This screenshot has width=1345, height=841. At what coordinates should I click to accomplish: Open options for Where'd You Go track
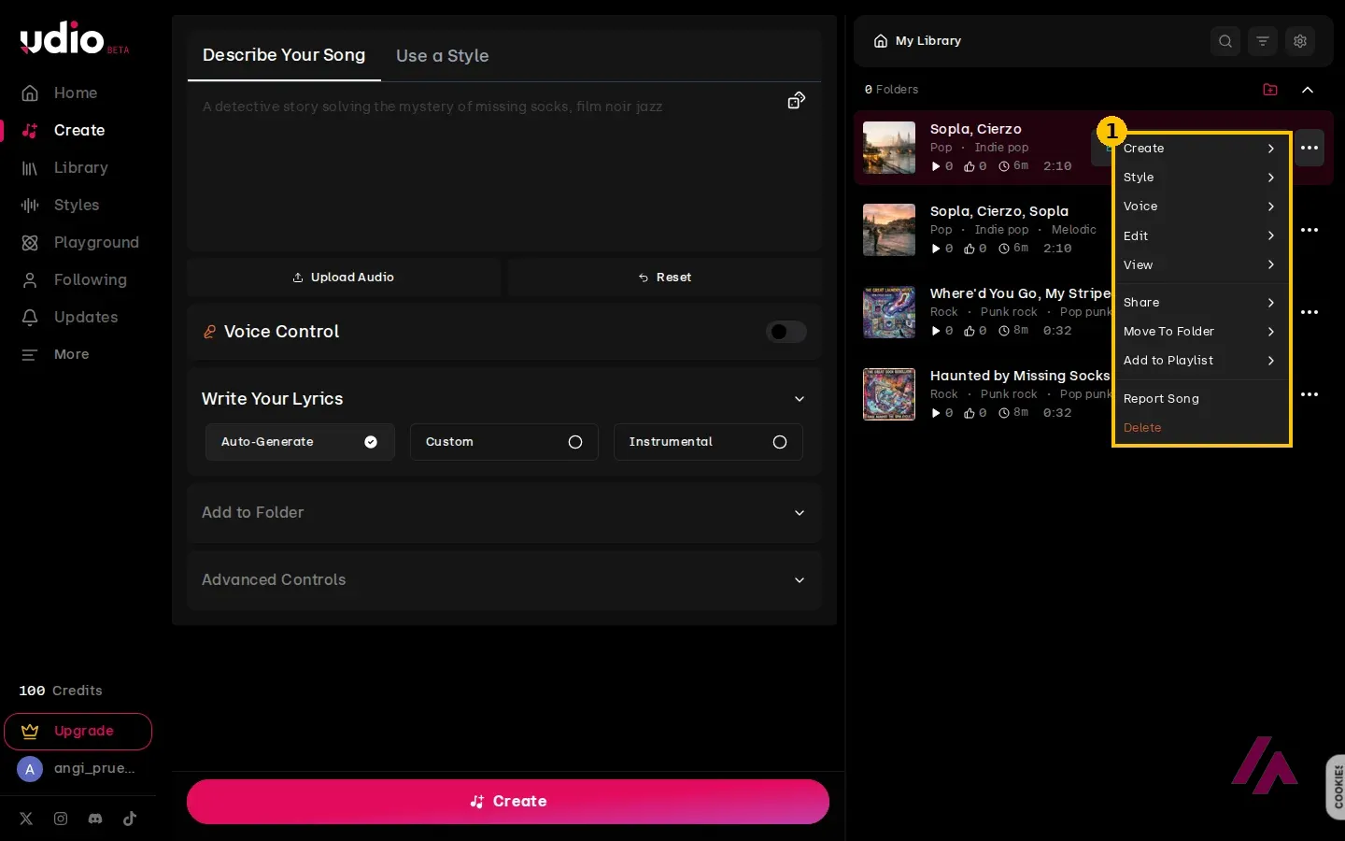pos(1310,312)
